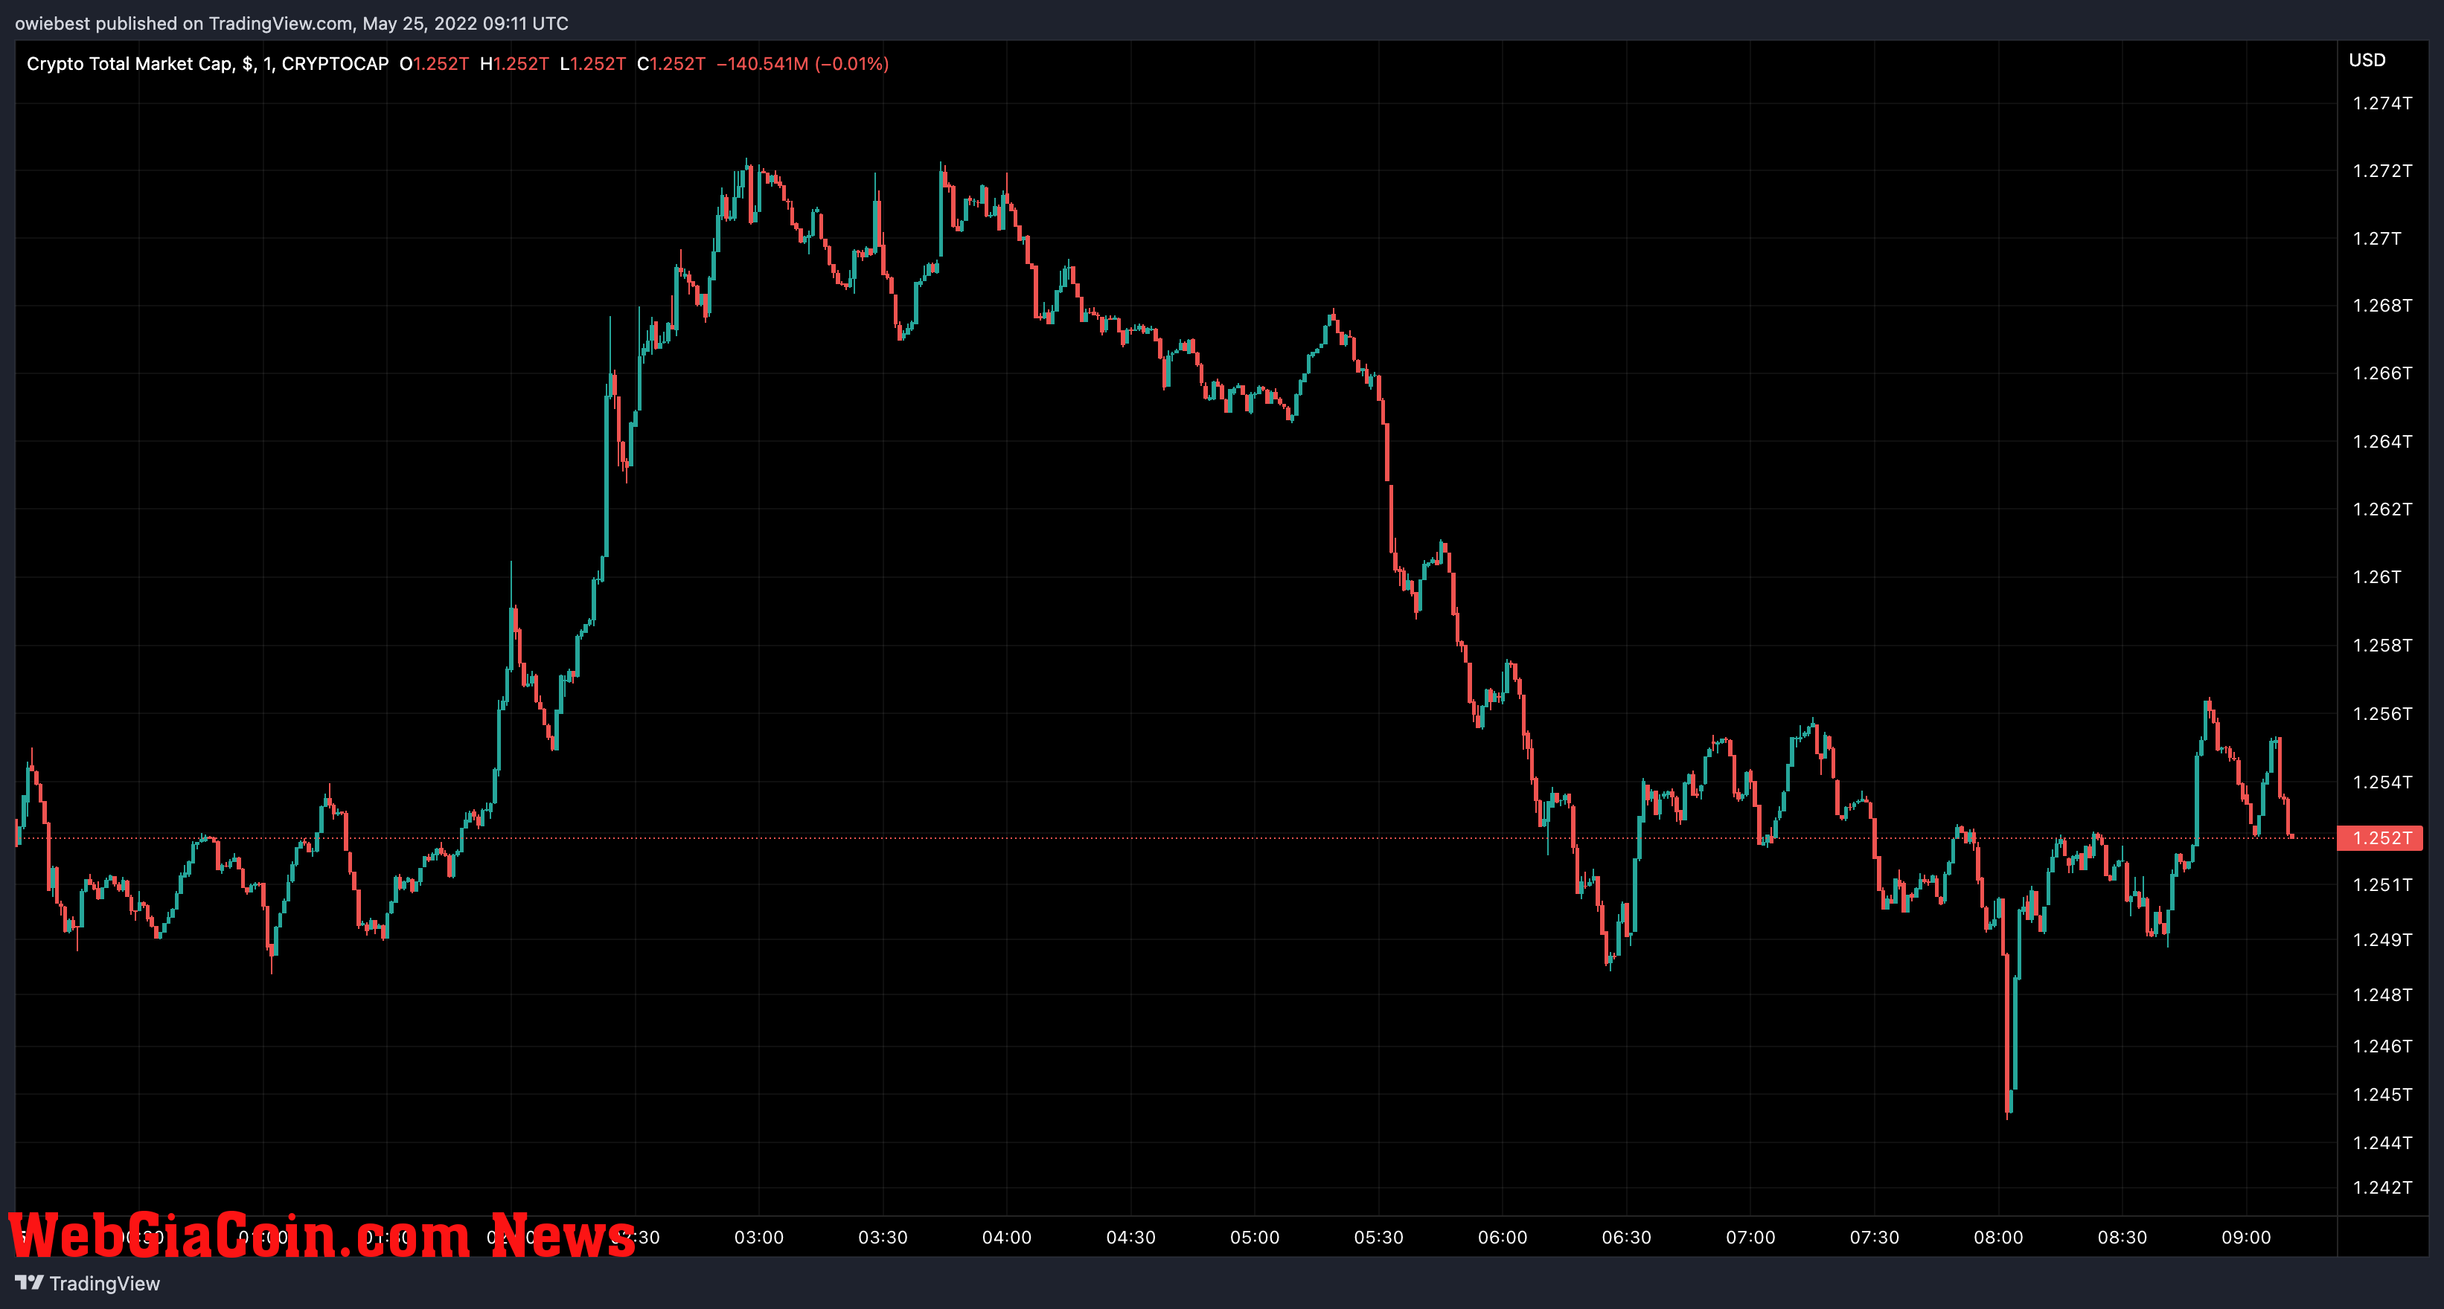Click the 1.26T price axis label
Viewport: 2444px width, 1309px height.
point(2378,576)
